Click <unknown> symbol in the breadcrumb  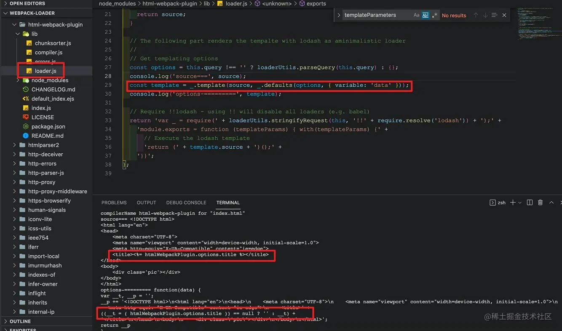(277, 3)
